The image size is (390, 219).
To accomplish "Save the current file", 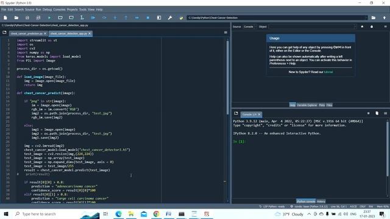I will click(27, 18).
